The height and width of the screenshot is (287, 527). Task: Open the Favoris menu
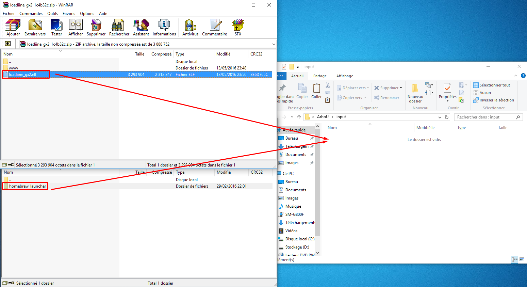[69, 14]
